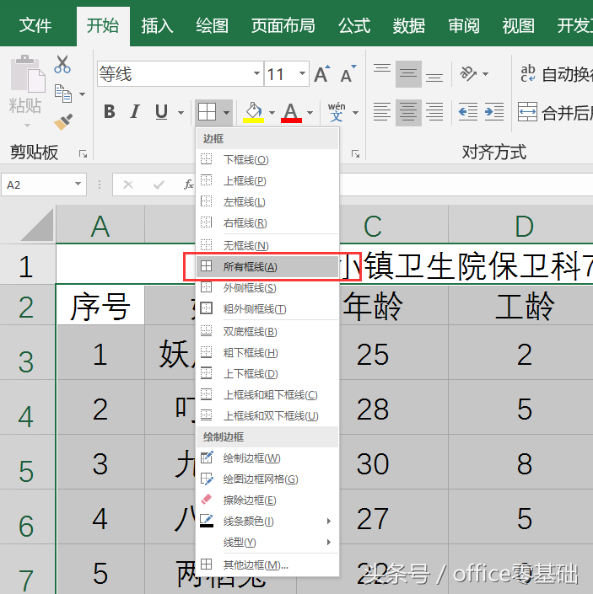This screenshot has height=594, width=593.
Task: Click the formula bar confirm checkmark
Action: (159, 185)
